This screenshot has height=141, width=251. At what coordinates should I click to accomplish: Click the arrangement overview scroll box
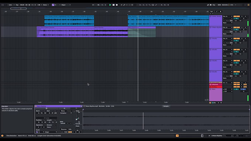pyautogui.click(x=18, y=8)
